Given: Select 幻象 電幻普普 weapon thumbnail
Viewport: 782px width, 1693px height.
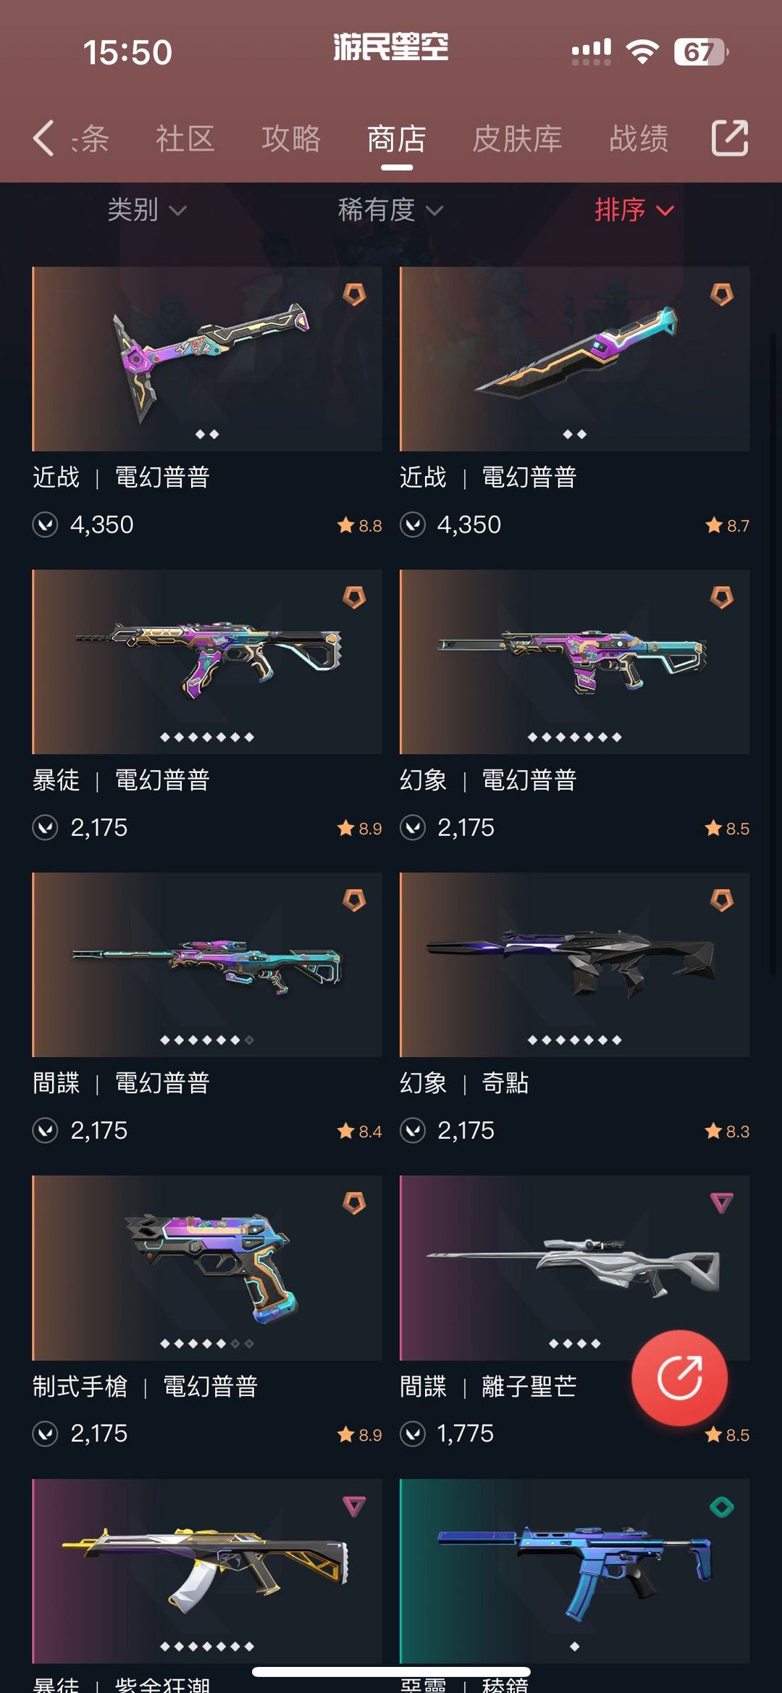Looking at the screenshot, I should tap(574, 661).
